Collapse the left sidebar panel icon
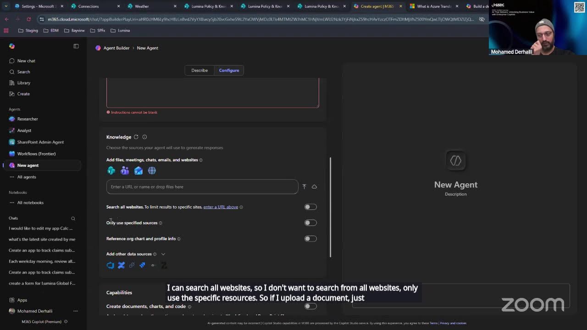This screenshot has width=587, height=330. (x=76, y=46)
